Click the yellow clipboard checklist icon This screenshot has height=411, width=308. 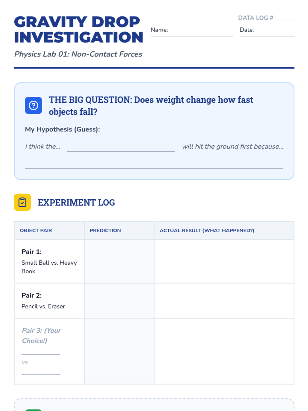(22, 202)
